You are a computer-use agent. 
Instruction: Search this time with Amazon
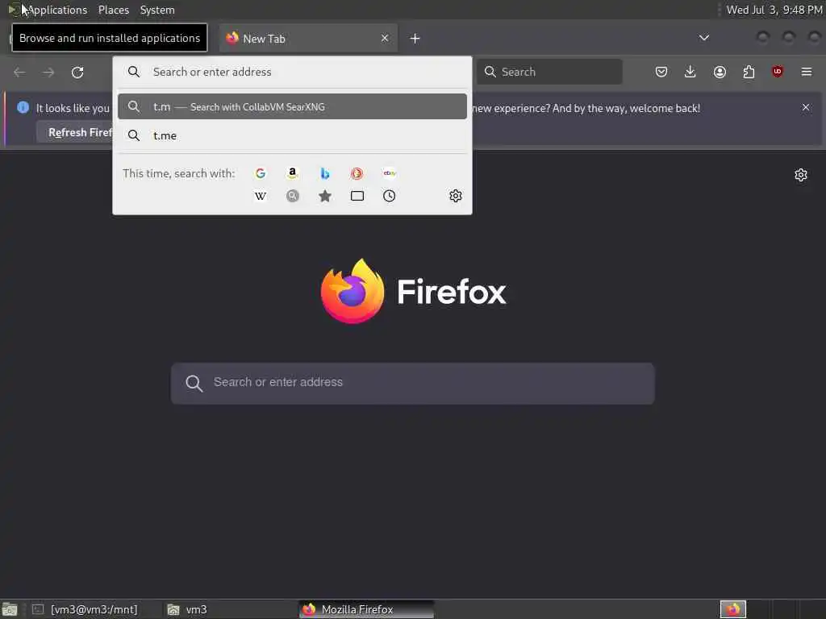point(292,173)
